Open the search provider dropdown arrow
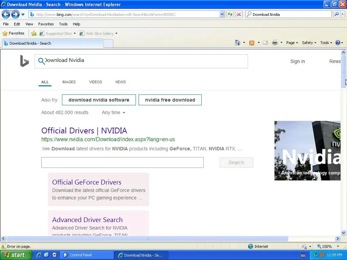 click(x=342, y=14)
